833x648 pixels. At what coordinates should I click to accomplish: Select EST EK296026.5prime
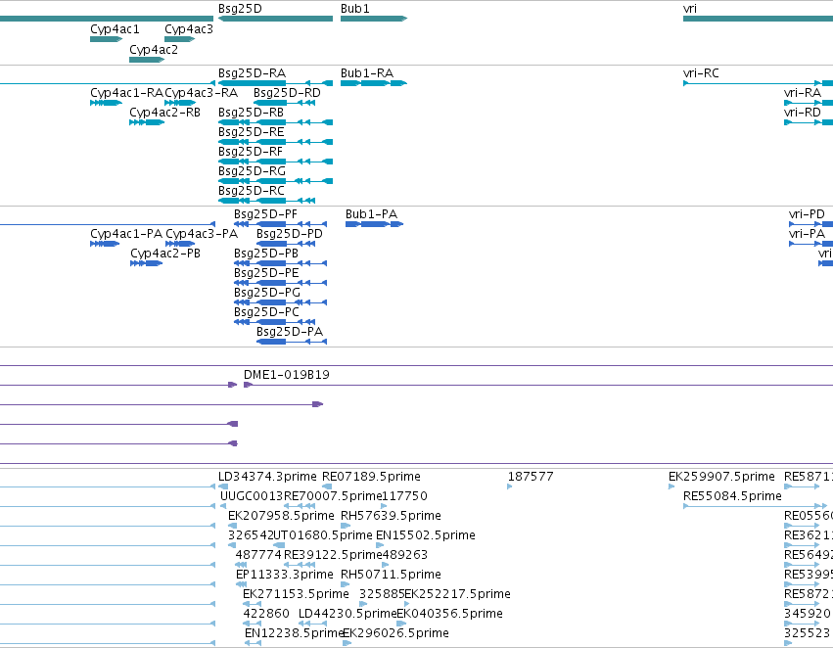[347, 643]
